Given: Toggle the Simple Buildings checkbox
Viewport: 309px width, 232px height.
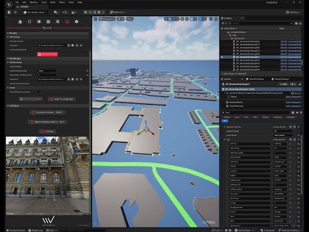Looking at the screenshot, I should click(39, 66).
